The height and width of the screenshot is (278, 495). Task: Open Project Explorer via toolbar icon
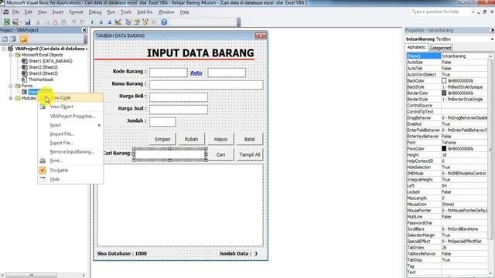click(128, 22)
